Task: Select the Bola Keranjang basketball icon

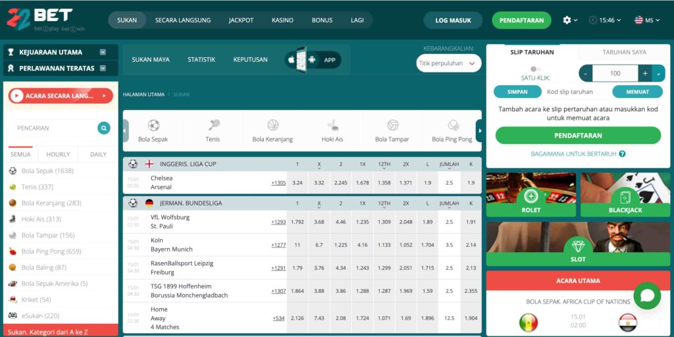Action: [272, 125]
